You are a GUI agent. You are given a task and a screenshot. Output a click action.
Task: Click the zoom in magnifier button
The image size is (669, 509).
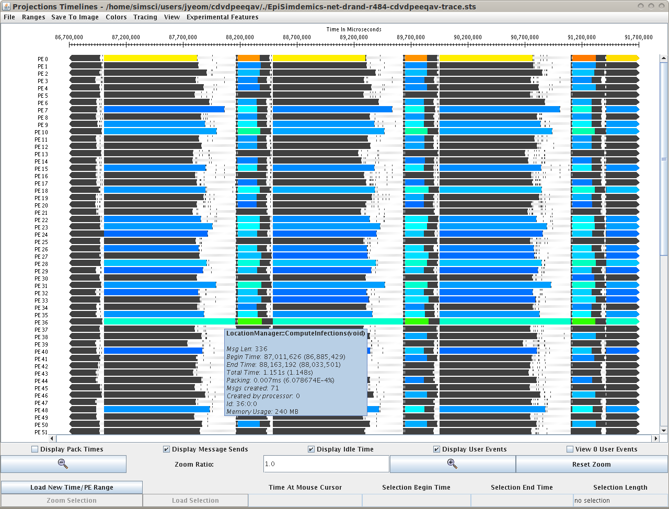point(452,464)
